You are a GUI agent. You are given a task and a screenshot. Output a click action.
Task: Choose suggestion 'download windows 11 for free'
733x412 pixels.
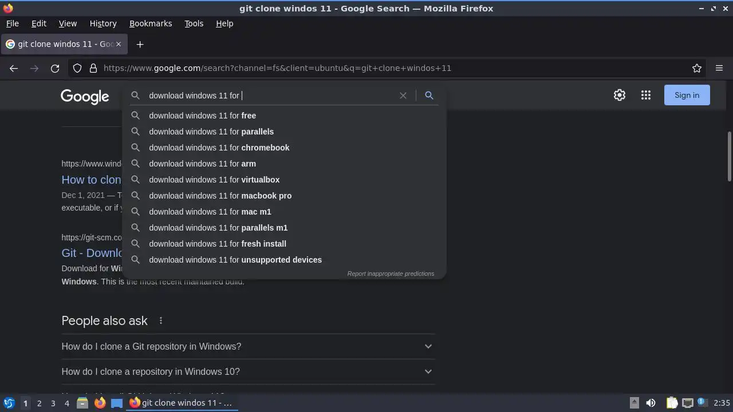284,116
